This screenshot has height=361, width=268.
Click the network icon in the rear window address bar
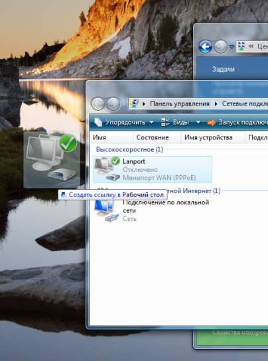pos(241,46)
